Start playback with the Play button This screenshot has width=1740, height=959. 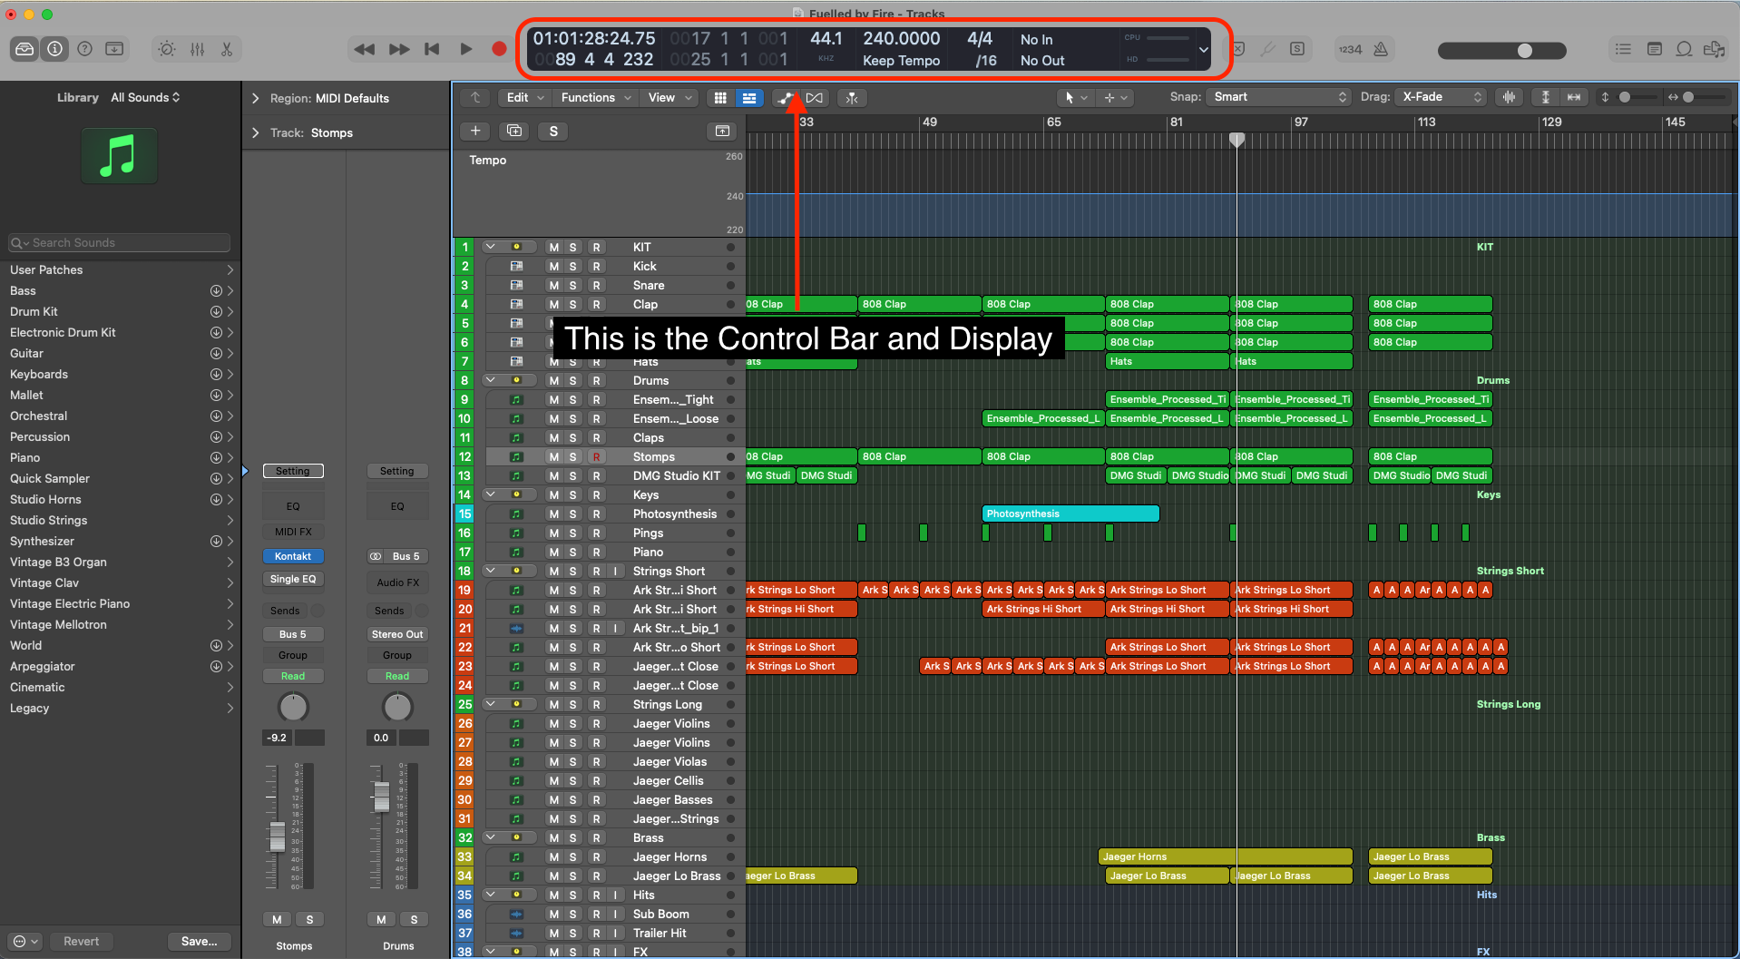(x=465, y=49)
